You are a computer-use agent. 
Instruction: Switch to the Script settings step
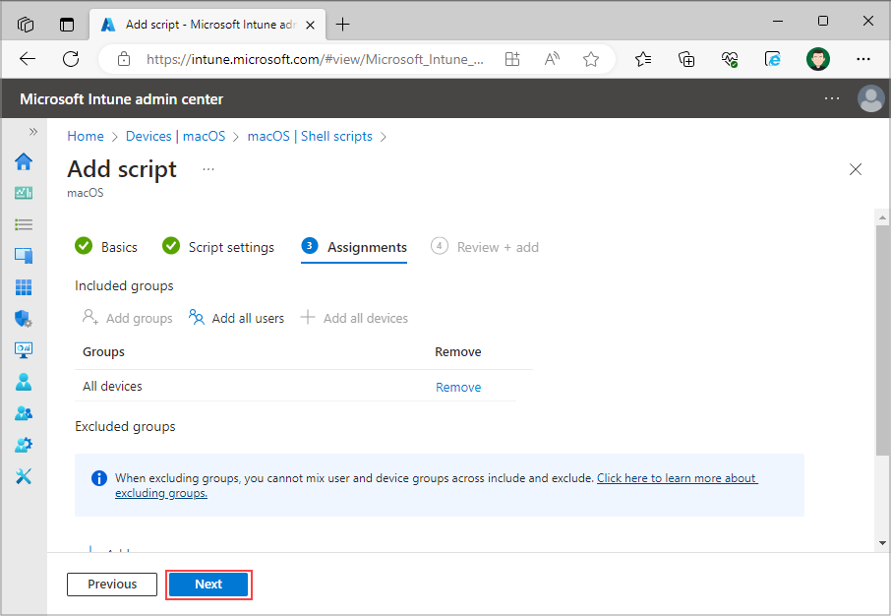(x=218, y=247)
